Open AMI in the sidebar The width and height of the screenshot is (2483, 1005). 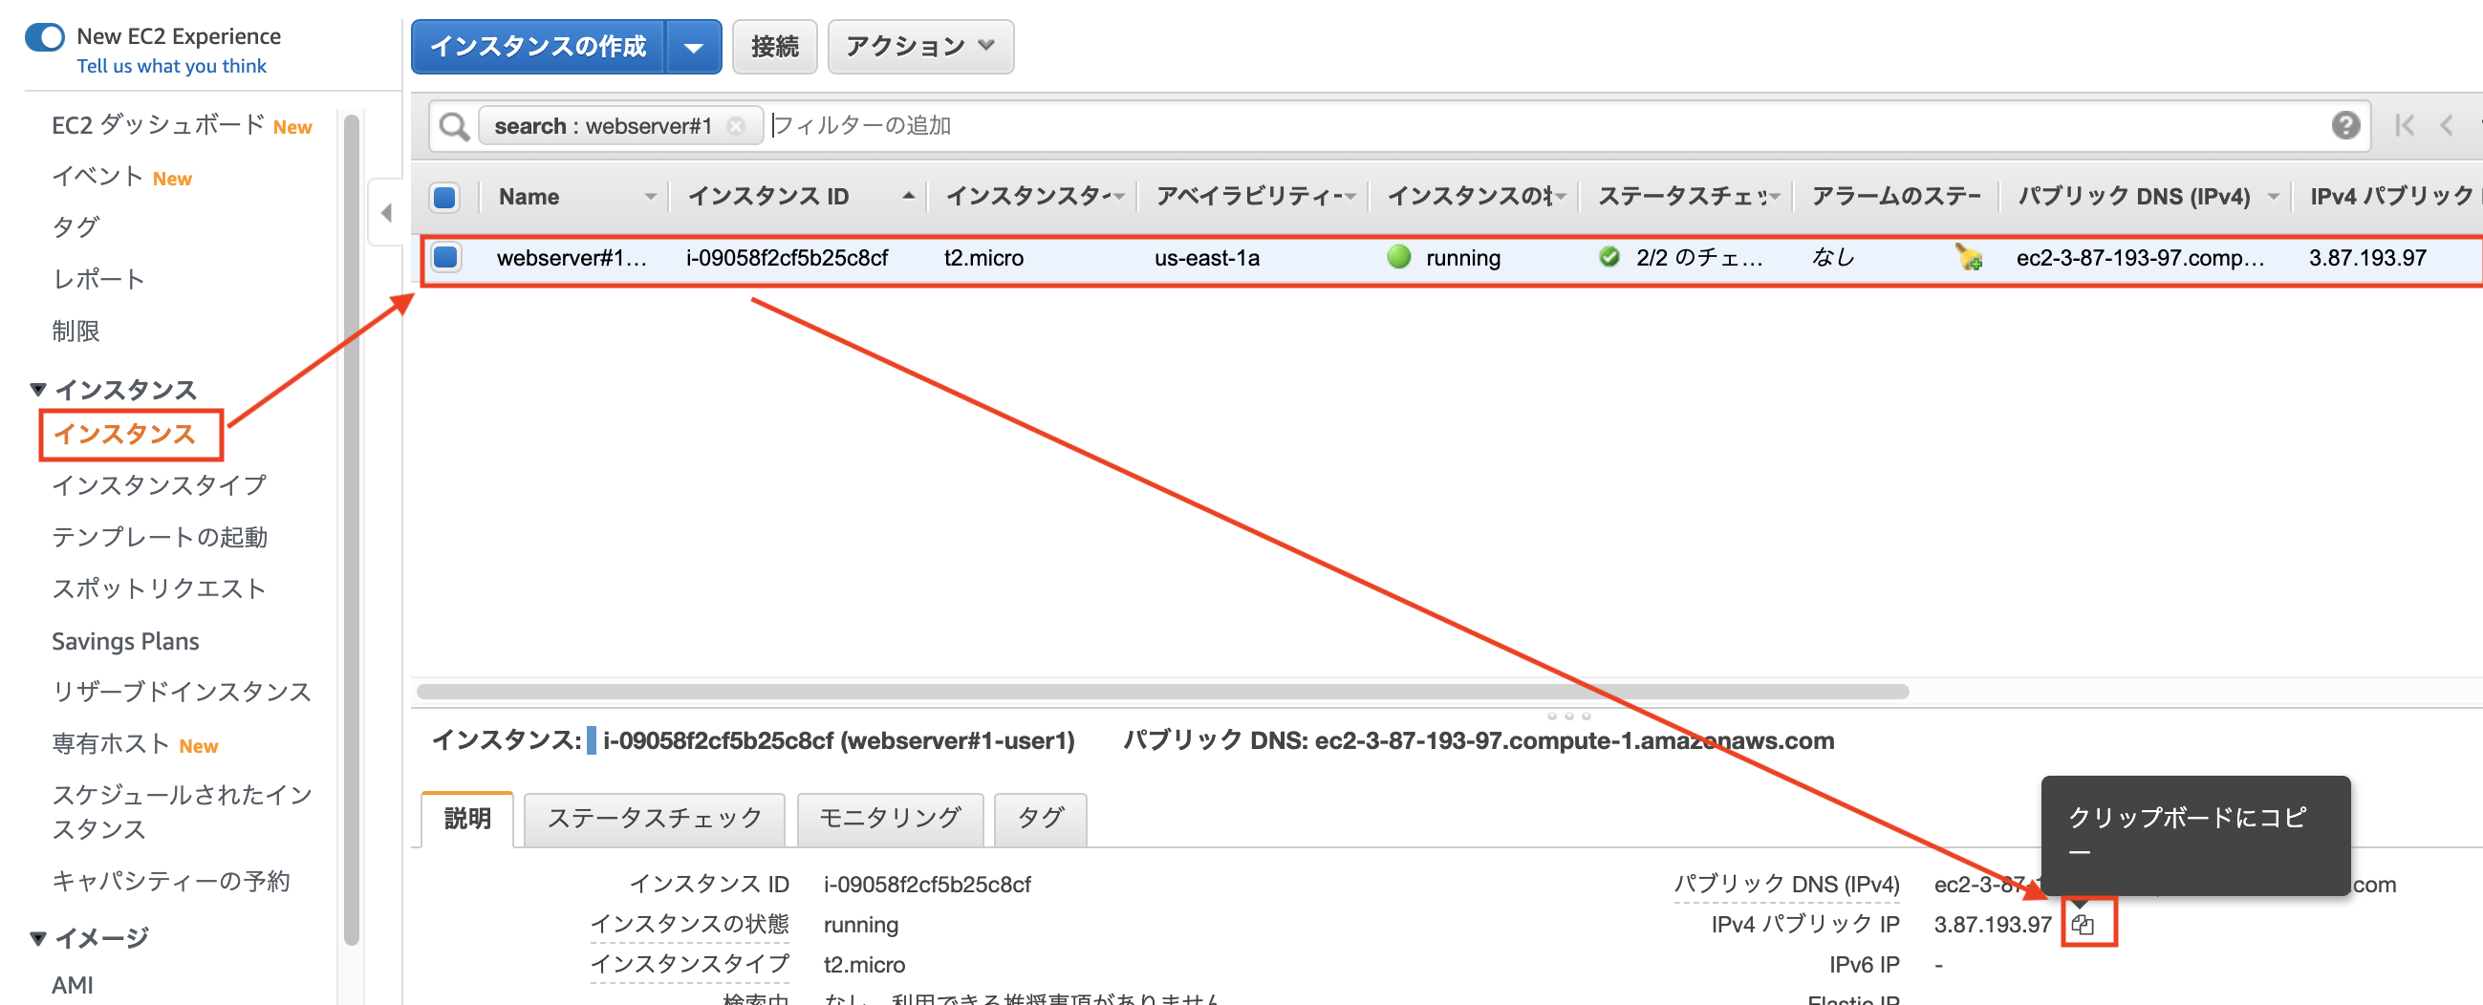[x=73, y=986]
